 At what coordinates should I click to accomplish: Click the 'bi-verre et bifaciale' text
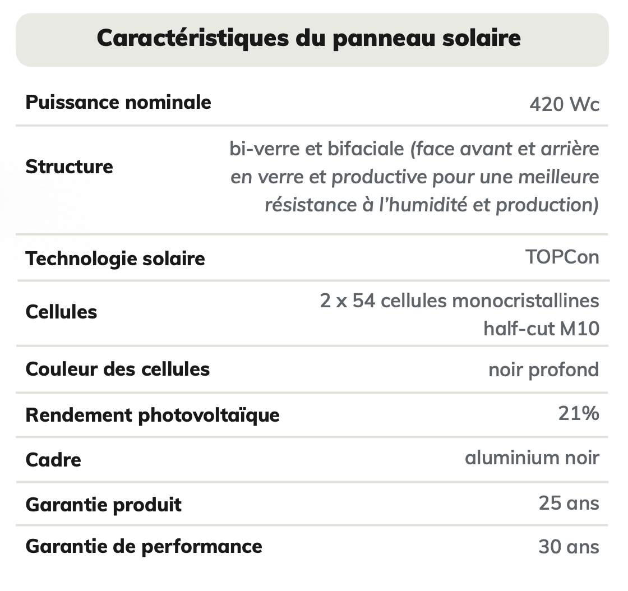tap(317, 149)
